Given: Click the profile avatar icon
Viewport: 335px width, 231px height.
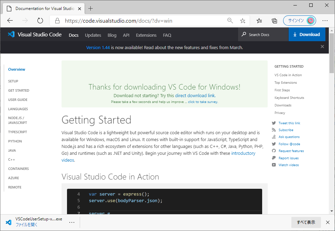Looking at the screenshot, I should pos(311,21).
